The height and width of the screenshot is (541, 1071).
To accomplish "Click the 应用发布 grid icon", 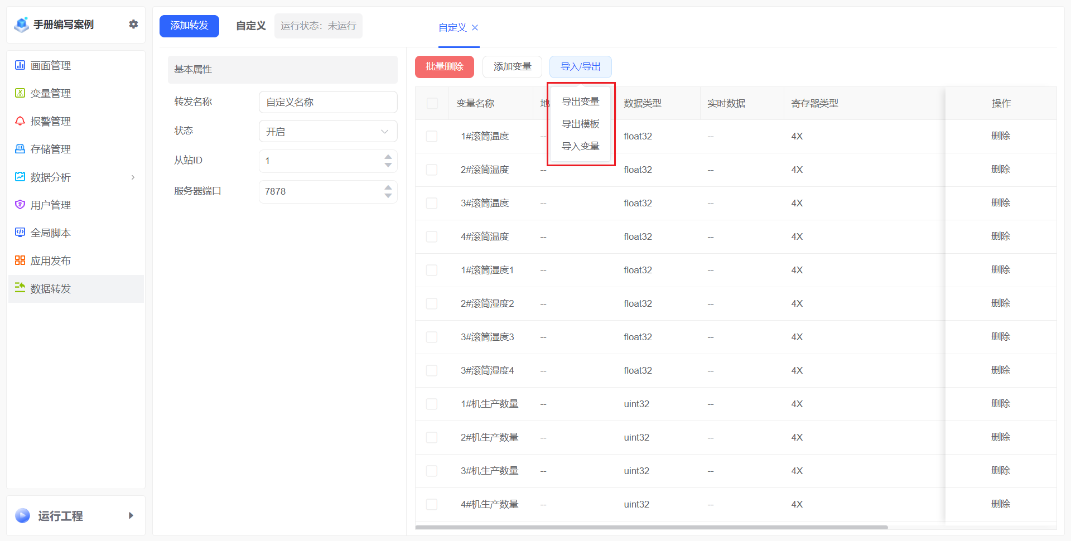I will 20,260.
